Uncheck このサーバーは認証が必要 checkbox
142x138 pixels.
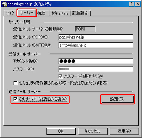pos(15,99)
